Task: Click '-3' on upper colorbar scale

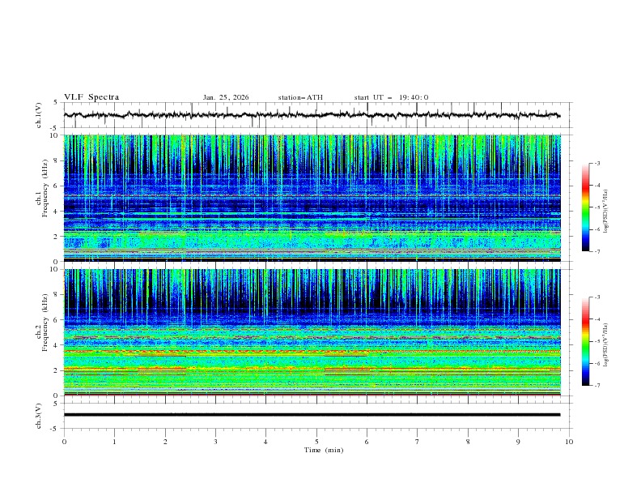Action: point(596,163)
